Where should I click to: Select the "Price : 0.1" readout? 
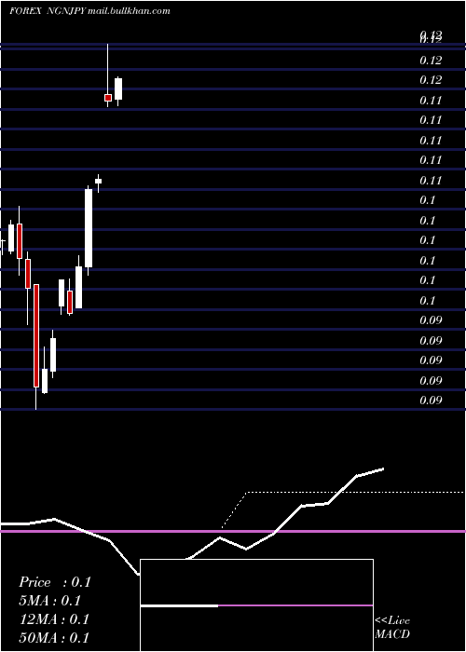click(x=54, y=582)
